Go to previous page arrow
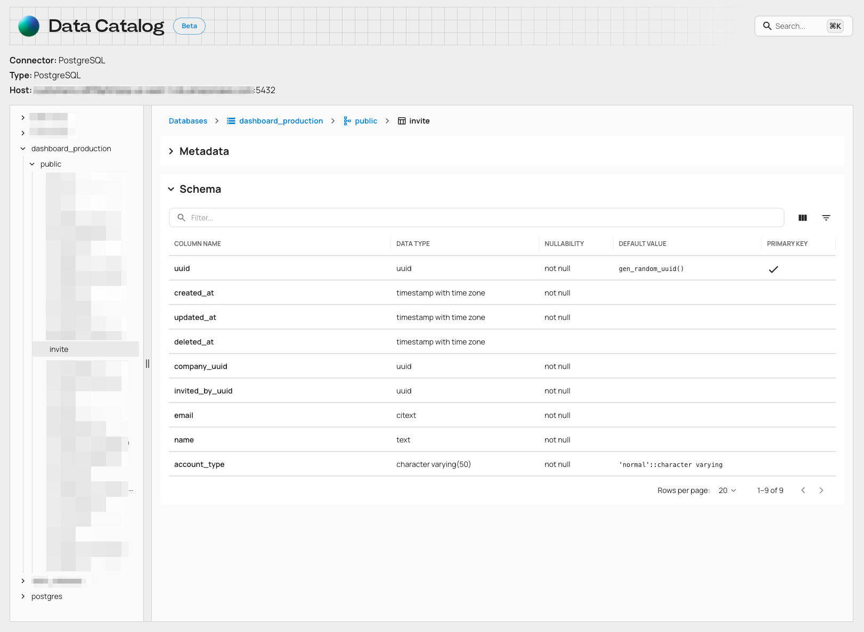Screen dimensions: 864x632 [803, 490]
